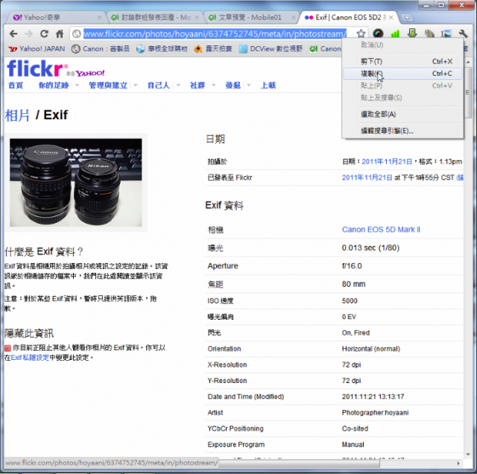Click the 0.013 sec (1/80) exposure value
The width and height of the screenshot is (477, 474).
(x=370, y=247)
